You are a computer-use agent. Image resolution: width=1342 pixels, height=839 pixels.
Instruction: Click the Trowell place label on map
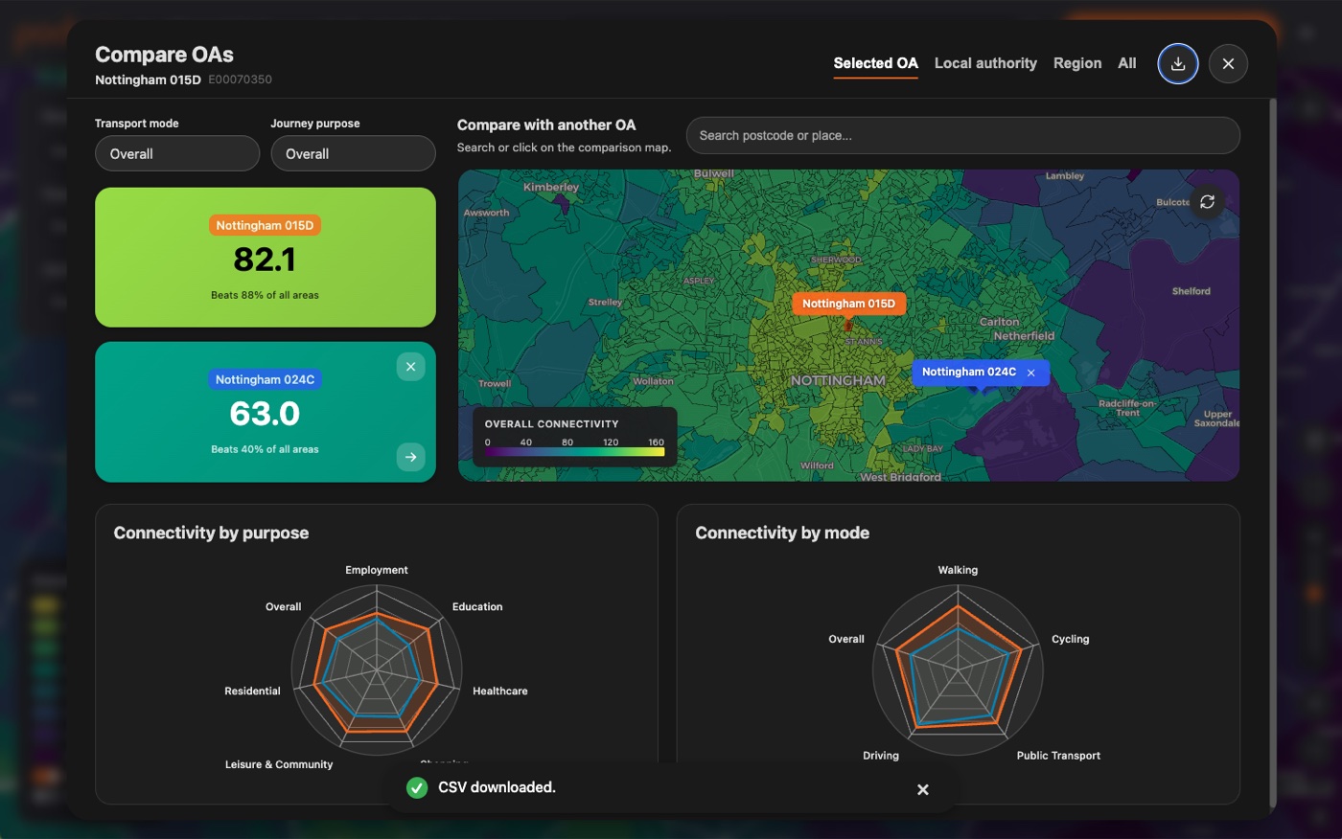tap(495, 383)
